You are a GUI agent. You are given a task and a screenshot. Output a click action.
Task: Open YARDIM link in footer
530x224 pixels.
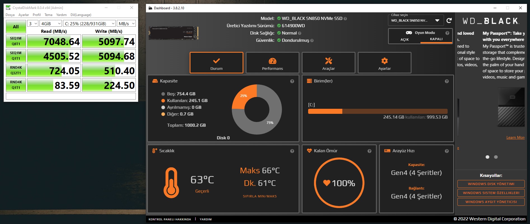pos(206,219)
